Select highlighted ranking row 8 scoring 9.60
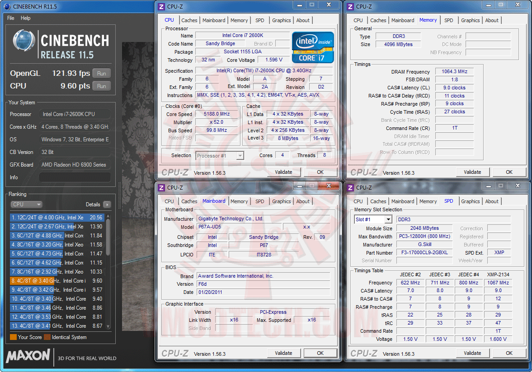The width and height of the screenshot is (532, 372). pos(57,280)
